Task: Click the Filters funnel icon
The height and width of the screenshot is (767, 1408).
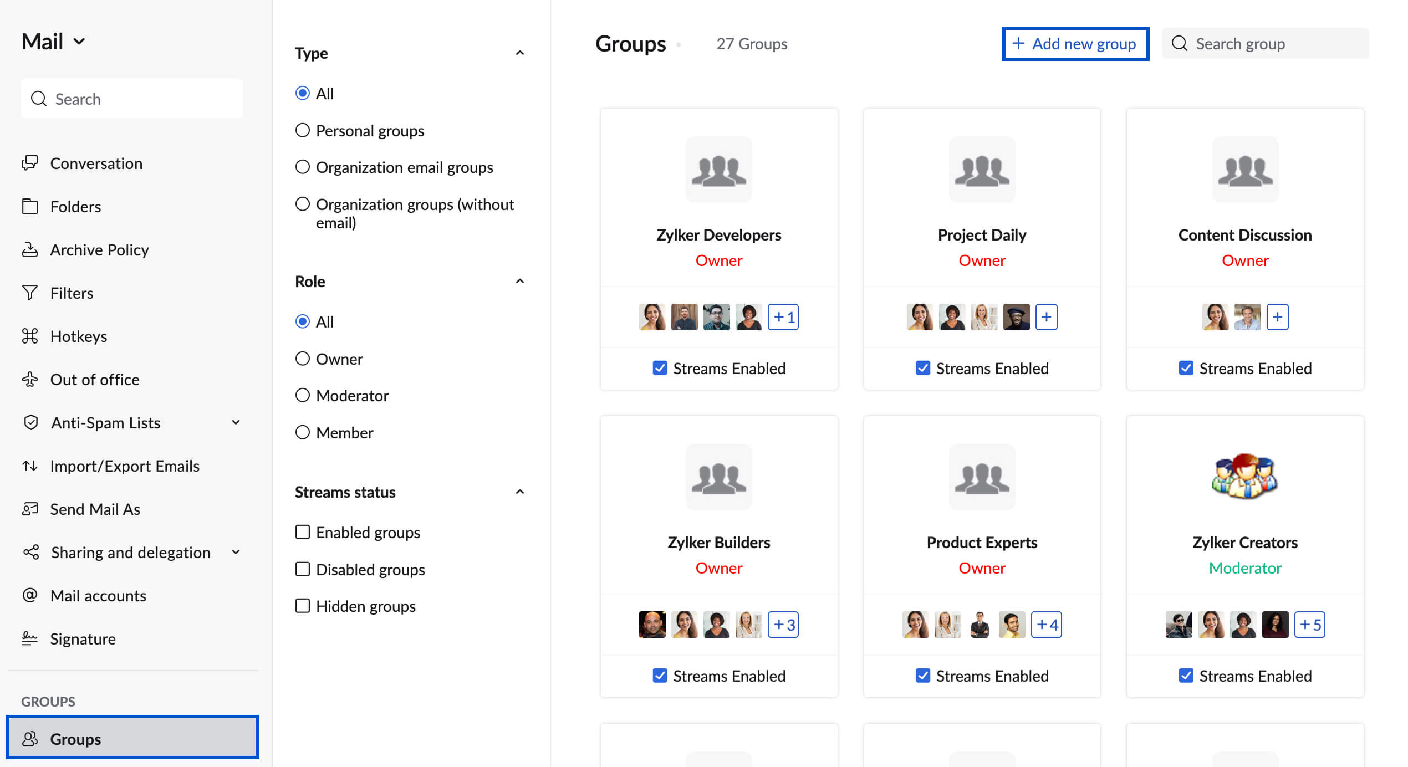Action: 30,293
